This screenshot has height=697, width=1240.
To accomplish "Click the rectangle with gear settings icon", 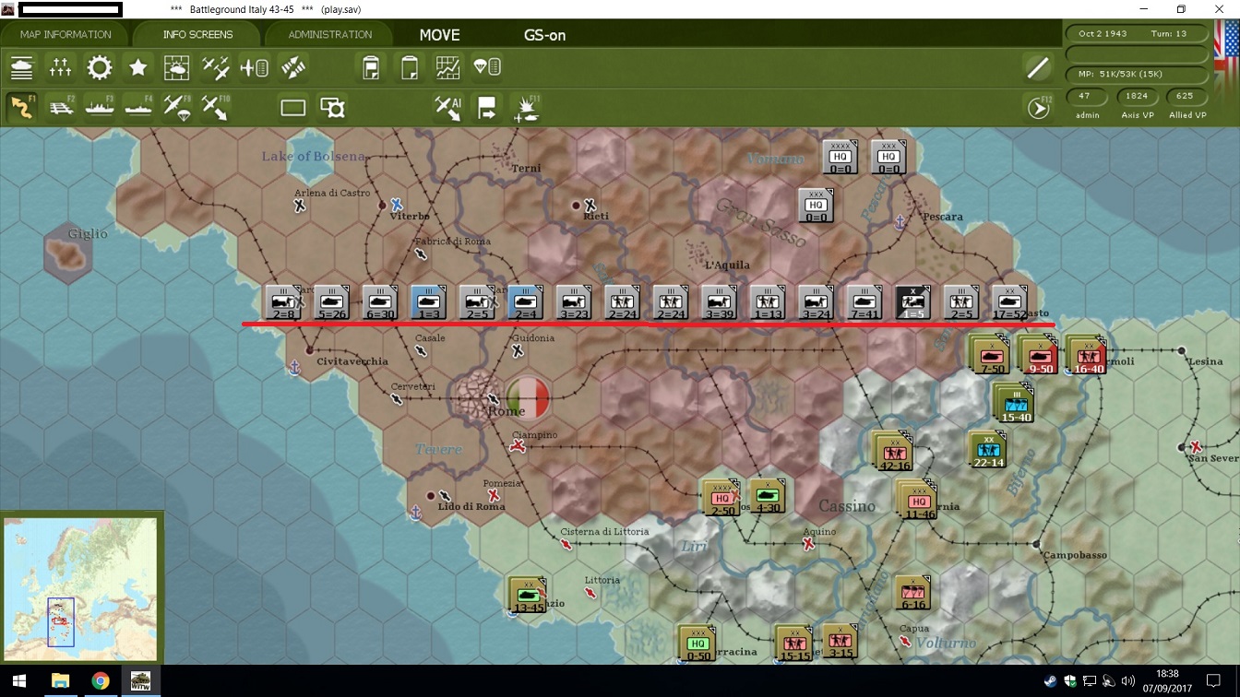I will (x=332, y=108).
